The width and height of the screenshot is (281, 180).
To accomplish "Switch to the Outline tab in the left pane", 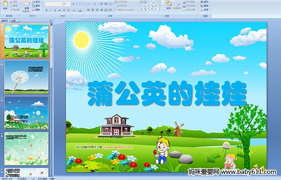I will [x=13, y=21].
